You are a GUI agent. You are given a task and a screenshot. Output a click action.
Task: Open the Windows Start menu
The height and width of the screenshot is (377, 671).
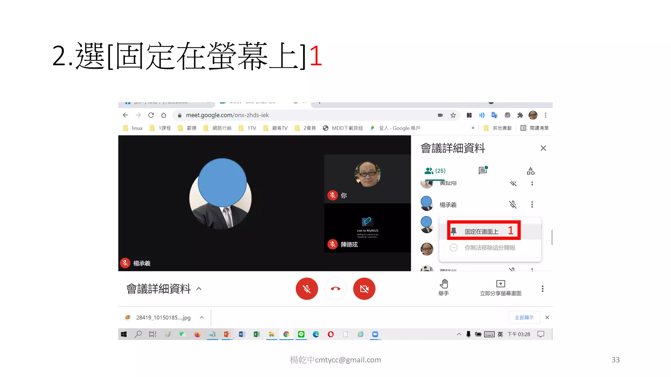pyautogui.click(x=124, y=334)
